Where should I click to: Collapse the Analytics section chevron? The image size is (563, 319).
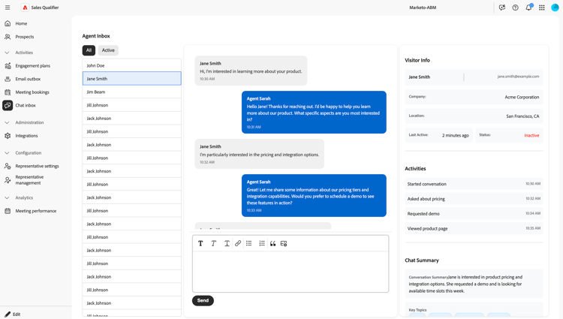pos(7,197)
